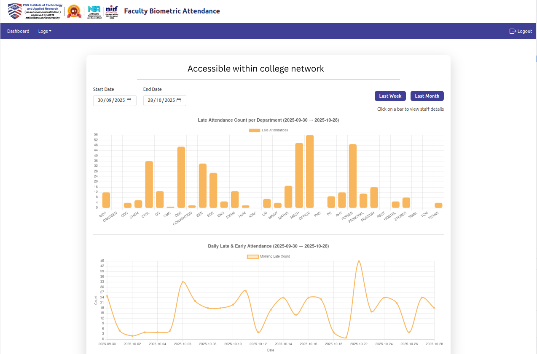Screen dimensions: 537x354
Task: Click the POWER department bar
Action: coord(353,176)
